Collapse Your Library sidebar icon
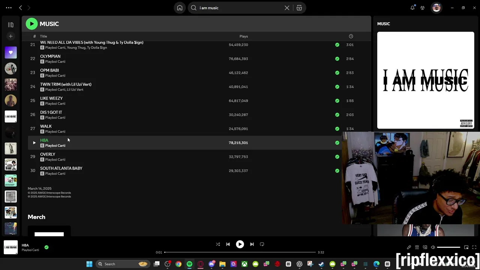480x270 pixels. [x=10, y=25]
